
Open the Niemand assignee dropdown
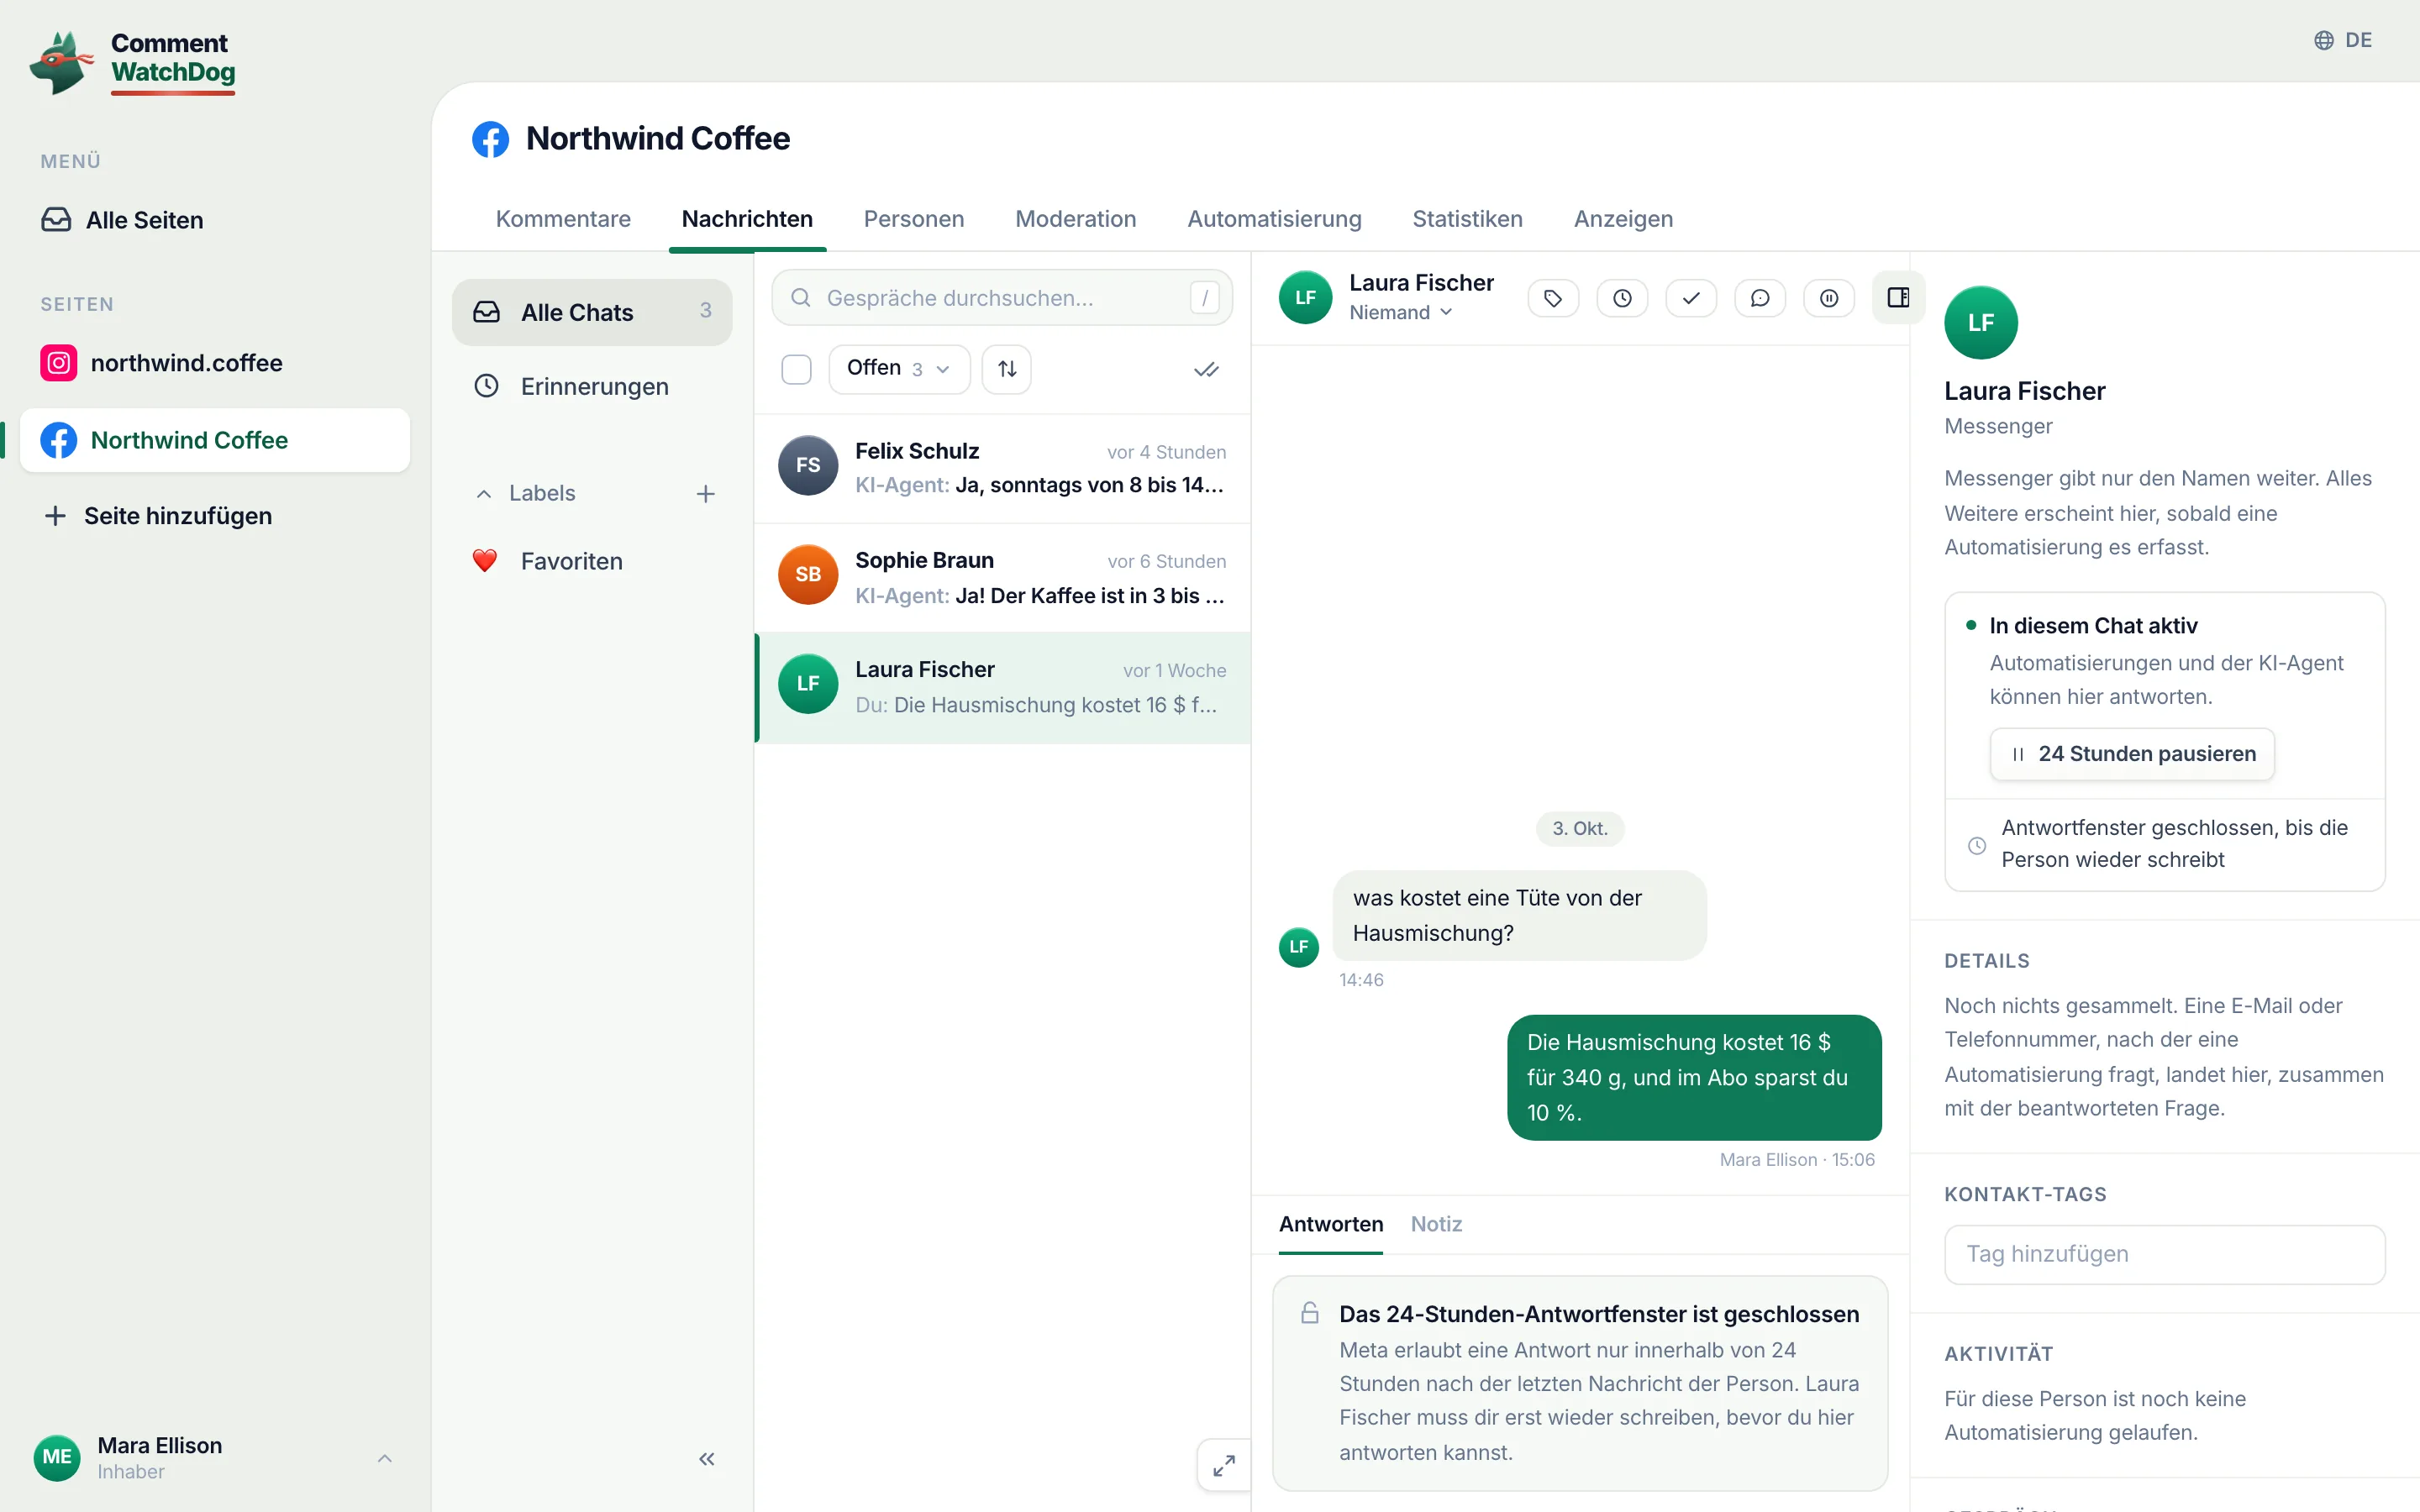coord(1400,313)
